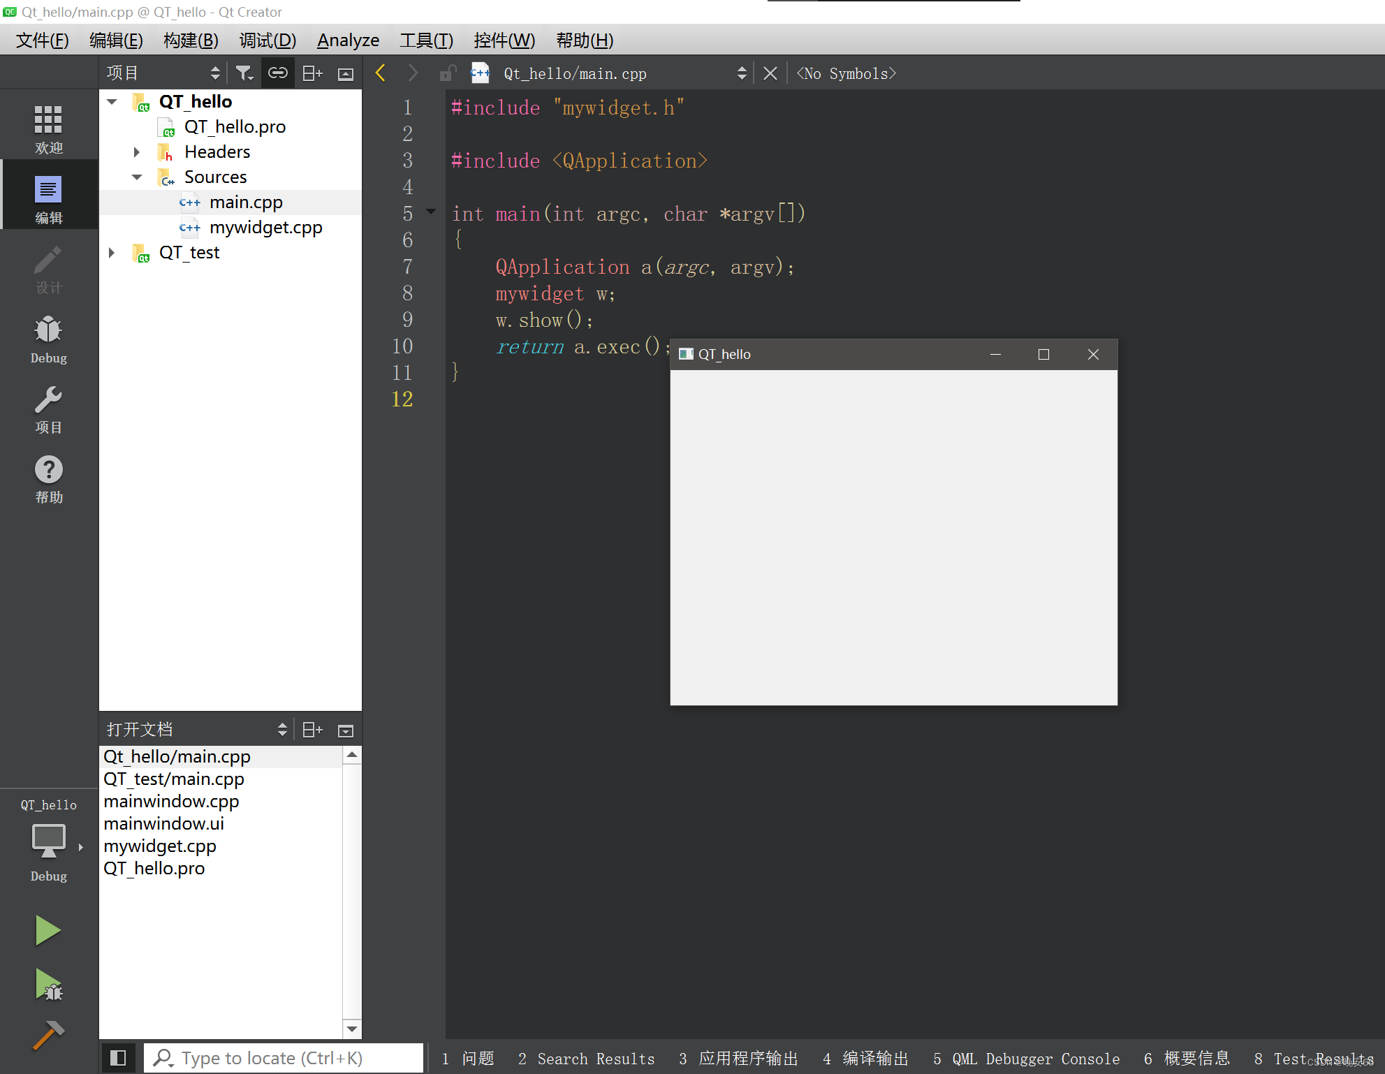
Task: Open mainwindow.ui in open documents
Action: [221, 824]
